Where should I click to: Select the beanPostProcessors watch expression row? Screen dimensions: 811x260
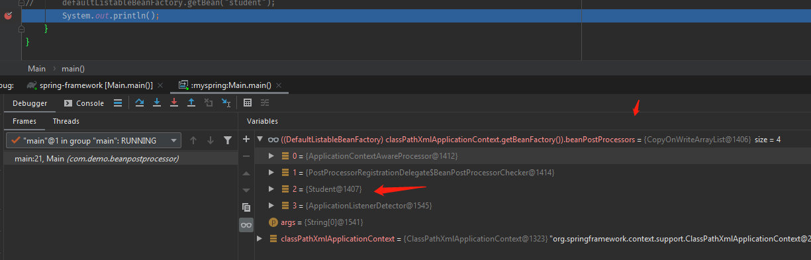click(x=533, y=140)
